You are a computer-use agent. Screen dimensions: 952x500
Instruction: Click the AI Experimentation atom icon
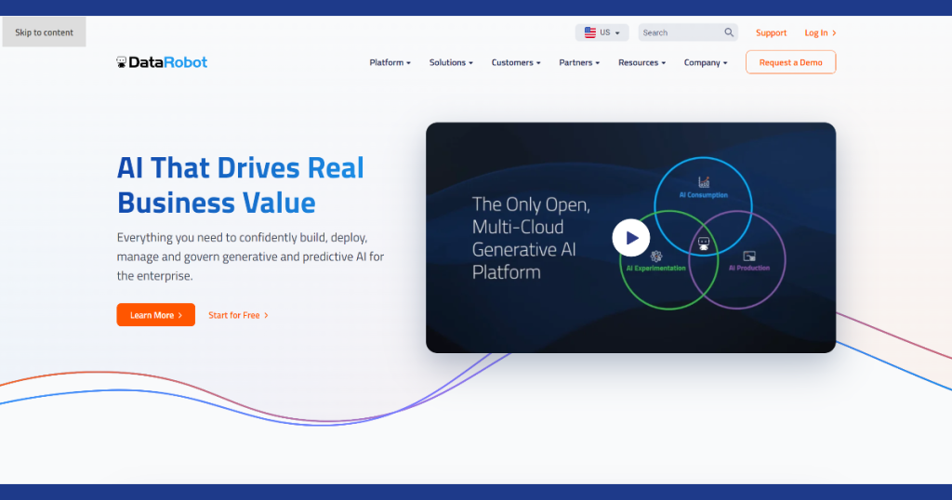[655, 257]
